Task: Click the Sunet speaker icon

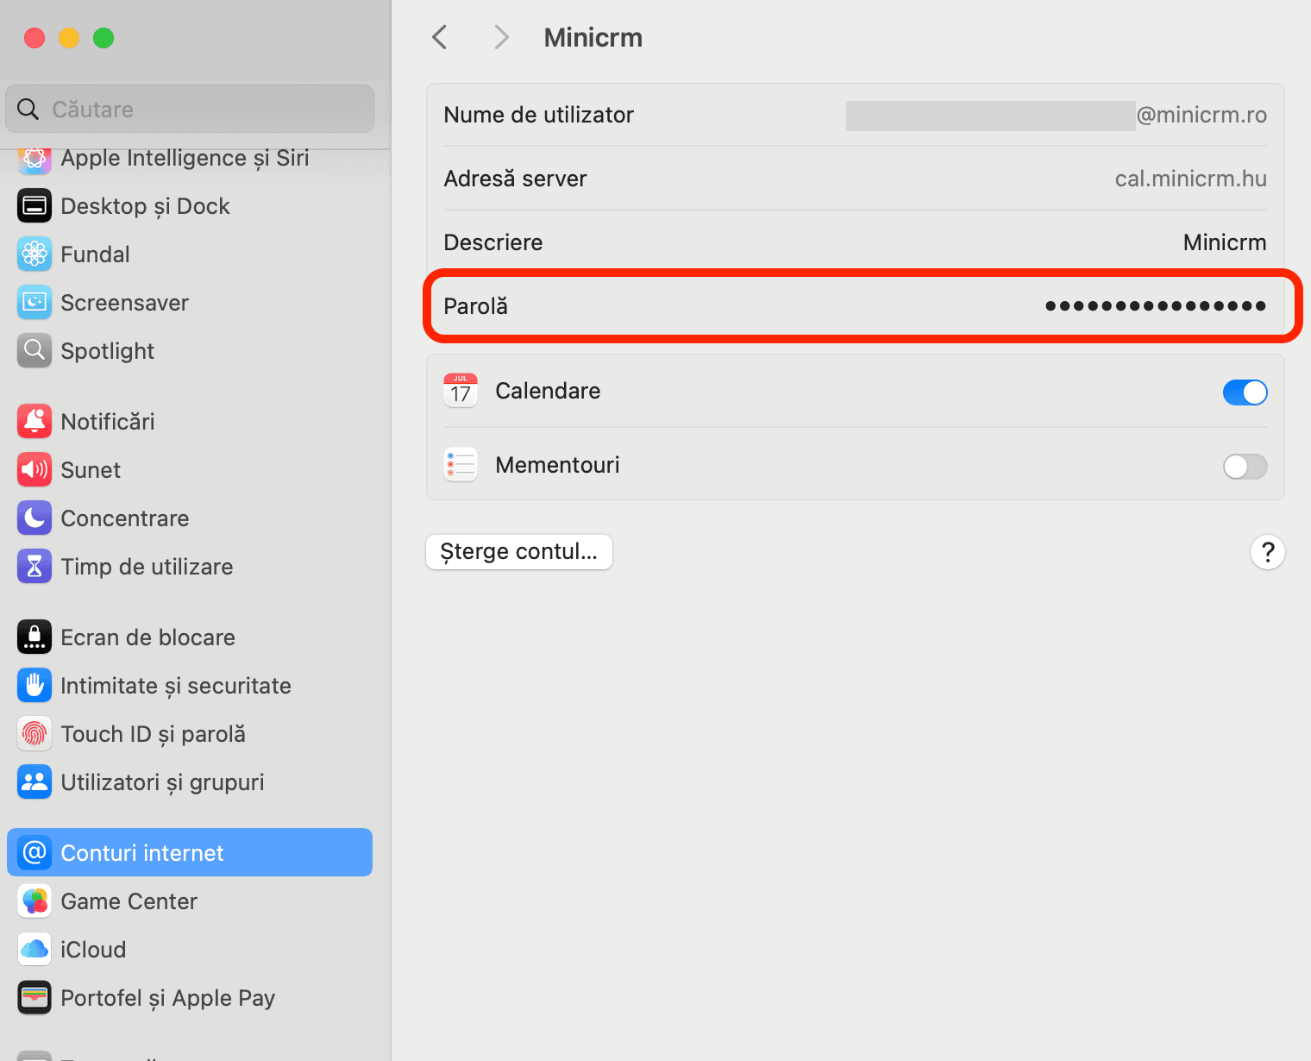Action: point(34,470)
